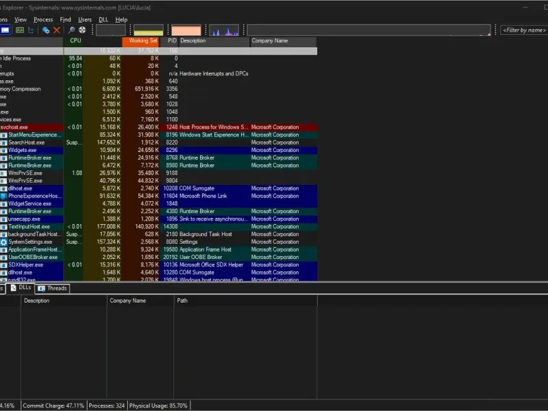Click the TextInputHost.exe process icon
Screen dimensions: 548x411
click(3, 227)
